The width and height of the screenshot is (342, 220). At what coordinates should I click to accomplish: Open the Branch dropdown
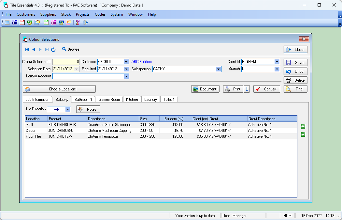coord(277,69)
